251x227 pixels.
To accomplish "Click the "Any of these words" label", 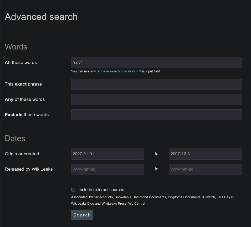I will [25, 100].
